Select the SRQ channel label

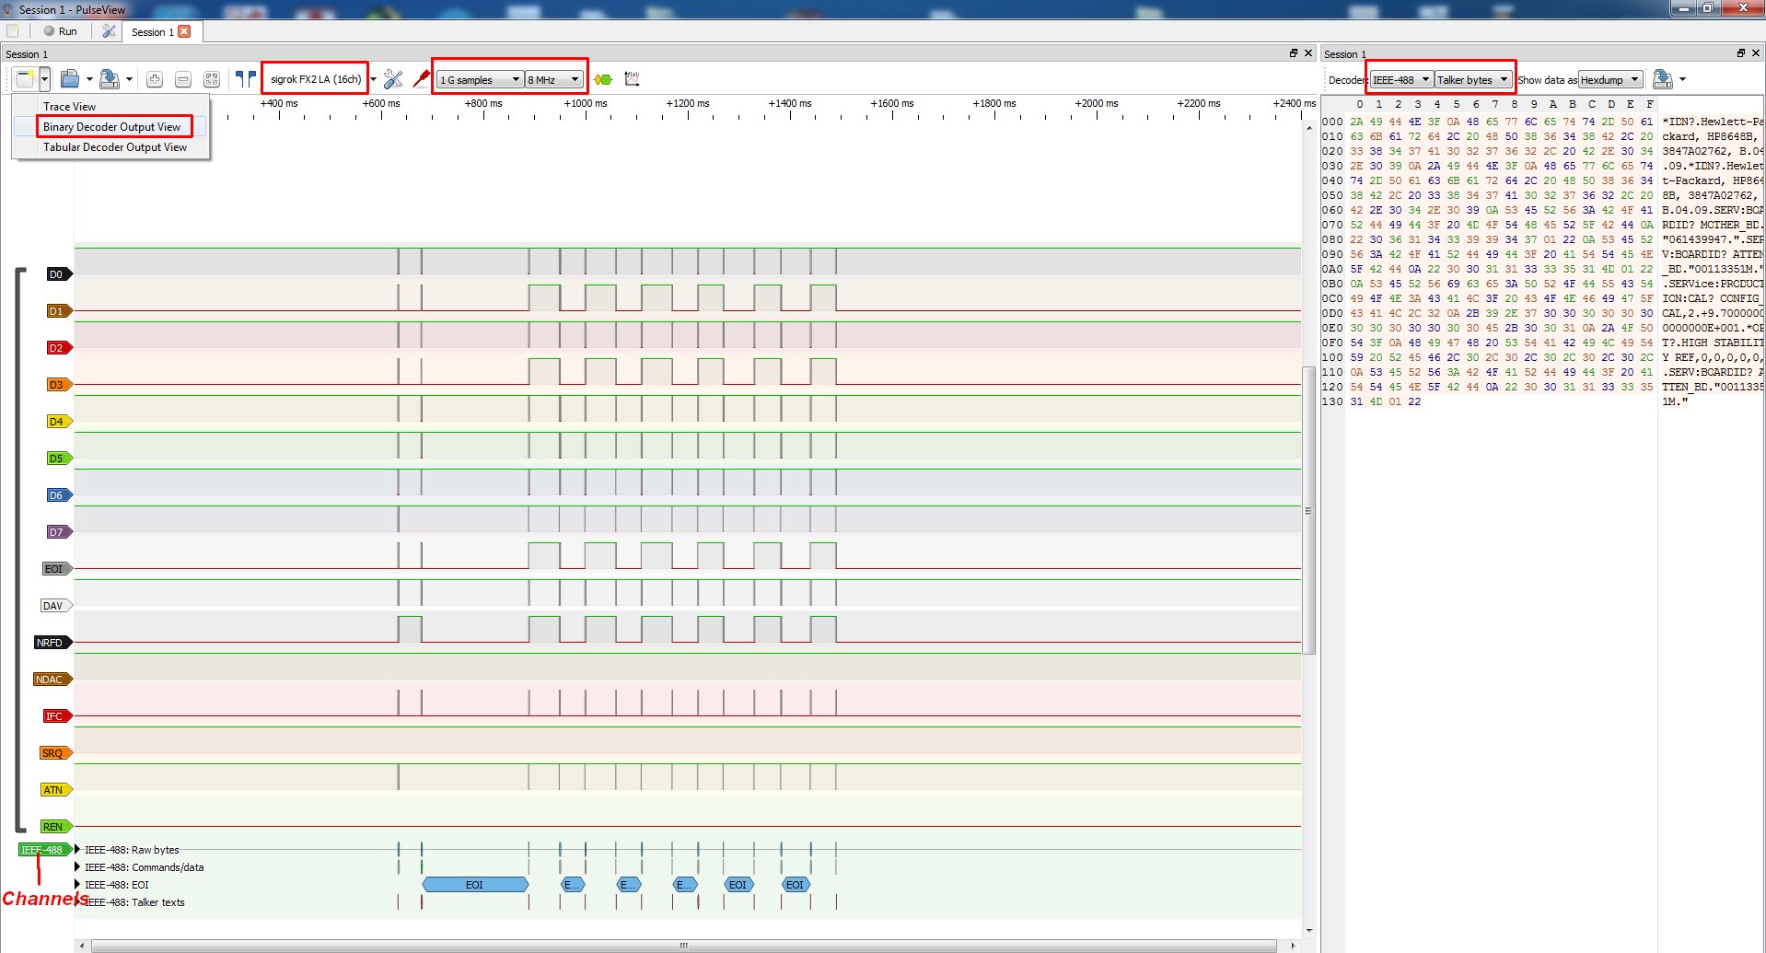coord(56,753)
